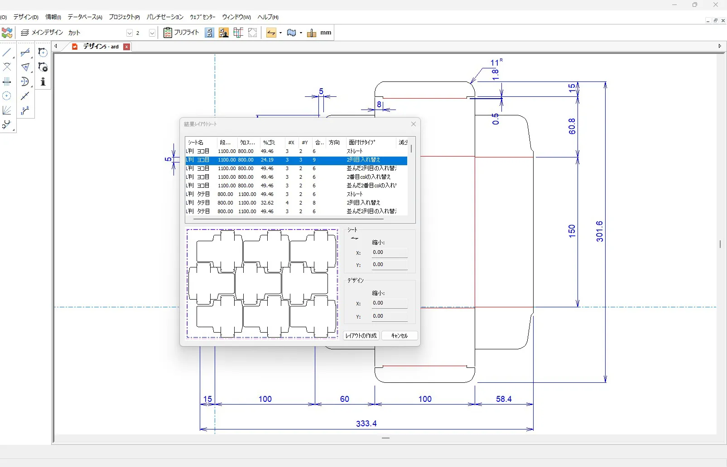The image size is (727, 467).
Task: Click the キャンセル button
Action: [x=399, y=336]
